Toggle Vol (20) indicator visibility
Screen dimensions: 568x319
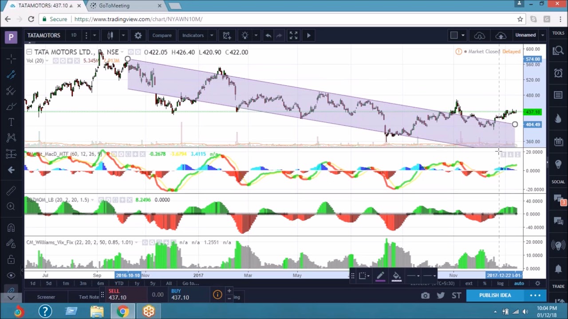click(56, 61)
